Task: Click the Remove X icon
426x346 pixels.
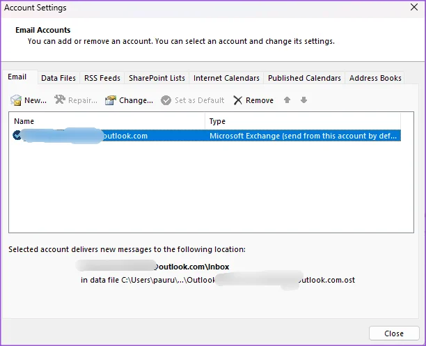Action: (238, 100)
